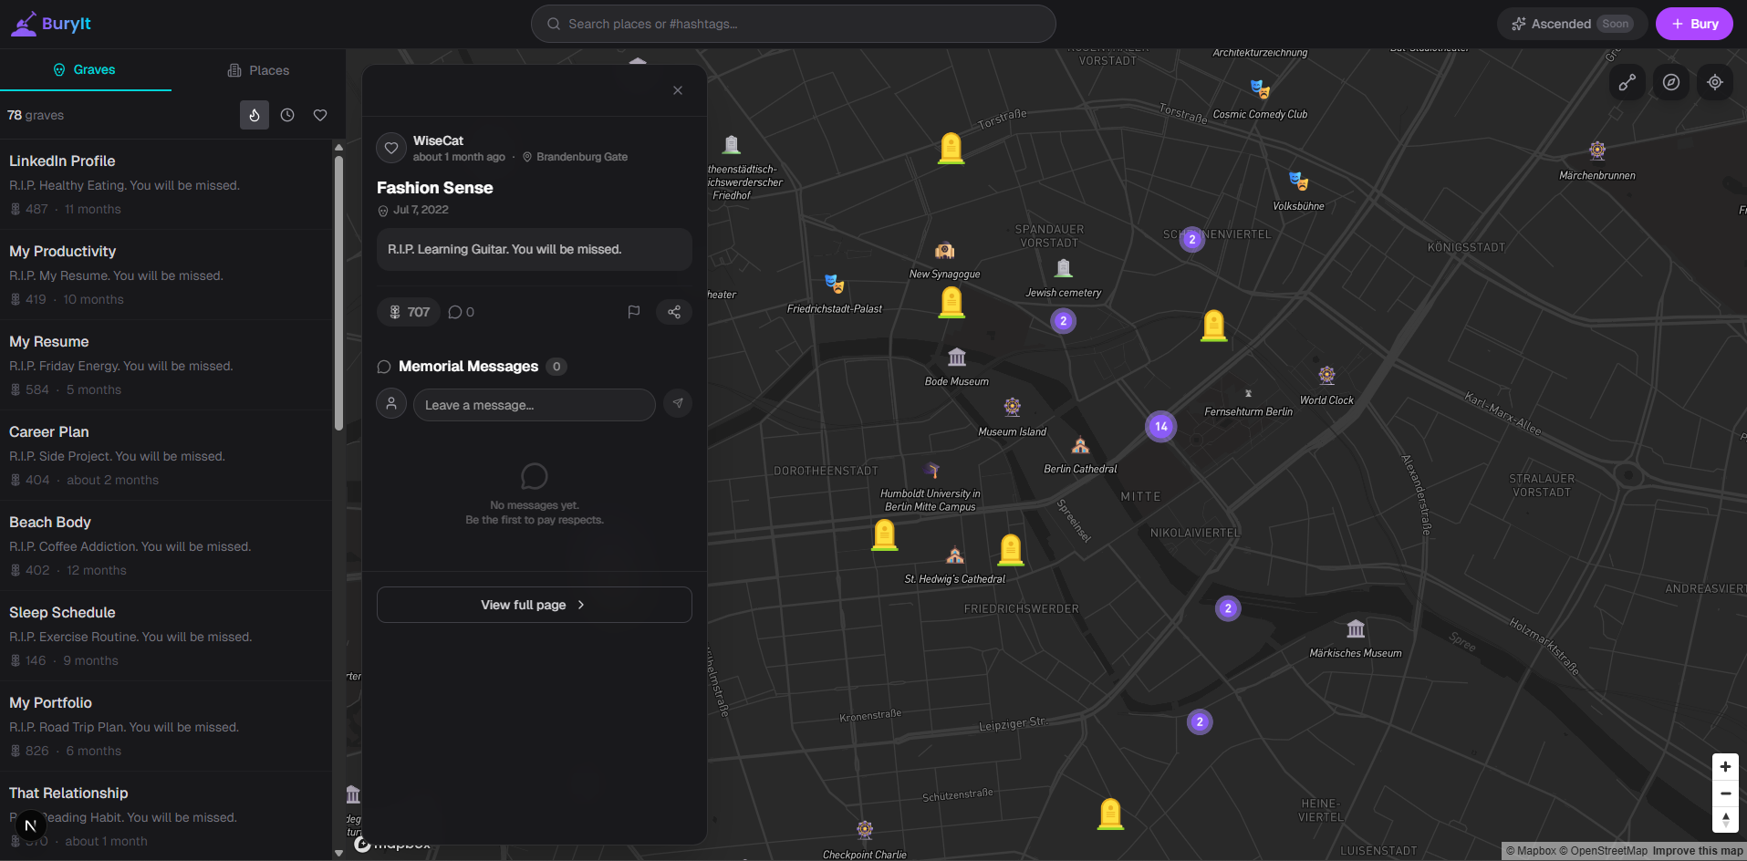Click the scrollbar down arrow
Viewport: 1747px width, 861px height.
click(338, 853)
